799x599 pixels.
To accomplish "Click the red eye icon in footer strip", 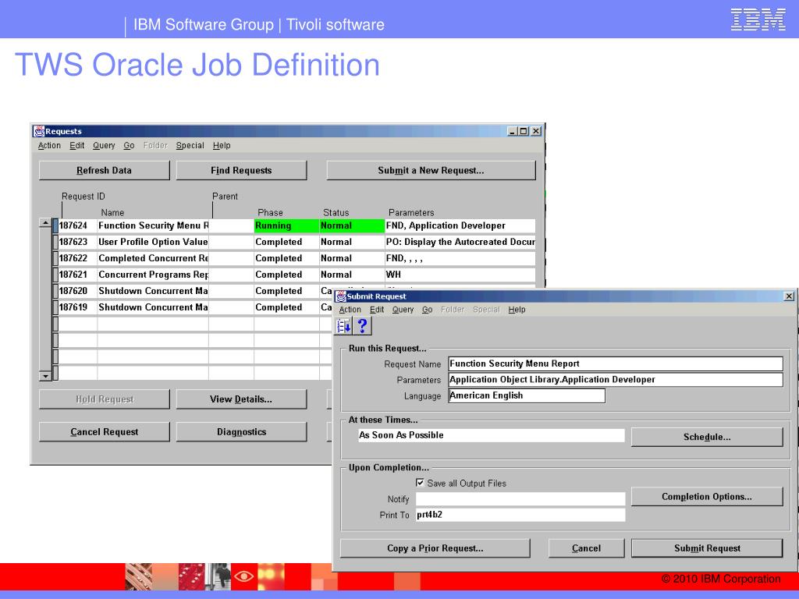I will pos(243,576).
